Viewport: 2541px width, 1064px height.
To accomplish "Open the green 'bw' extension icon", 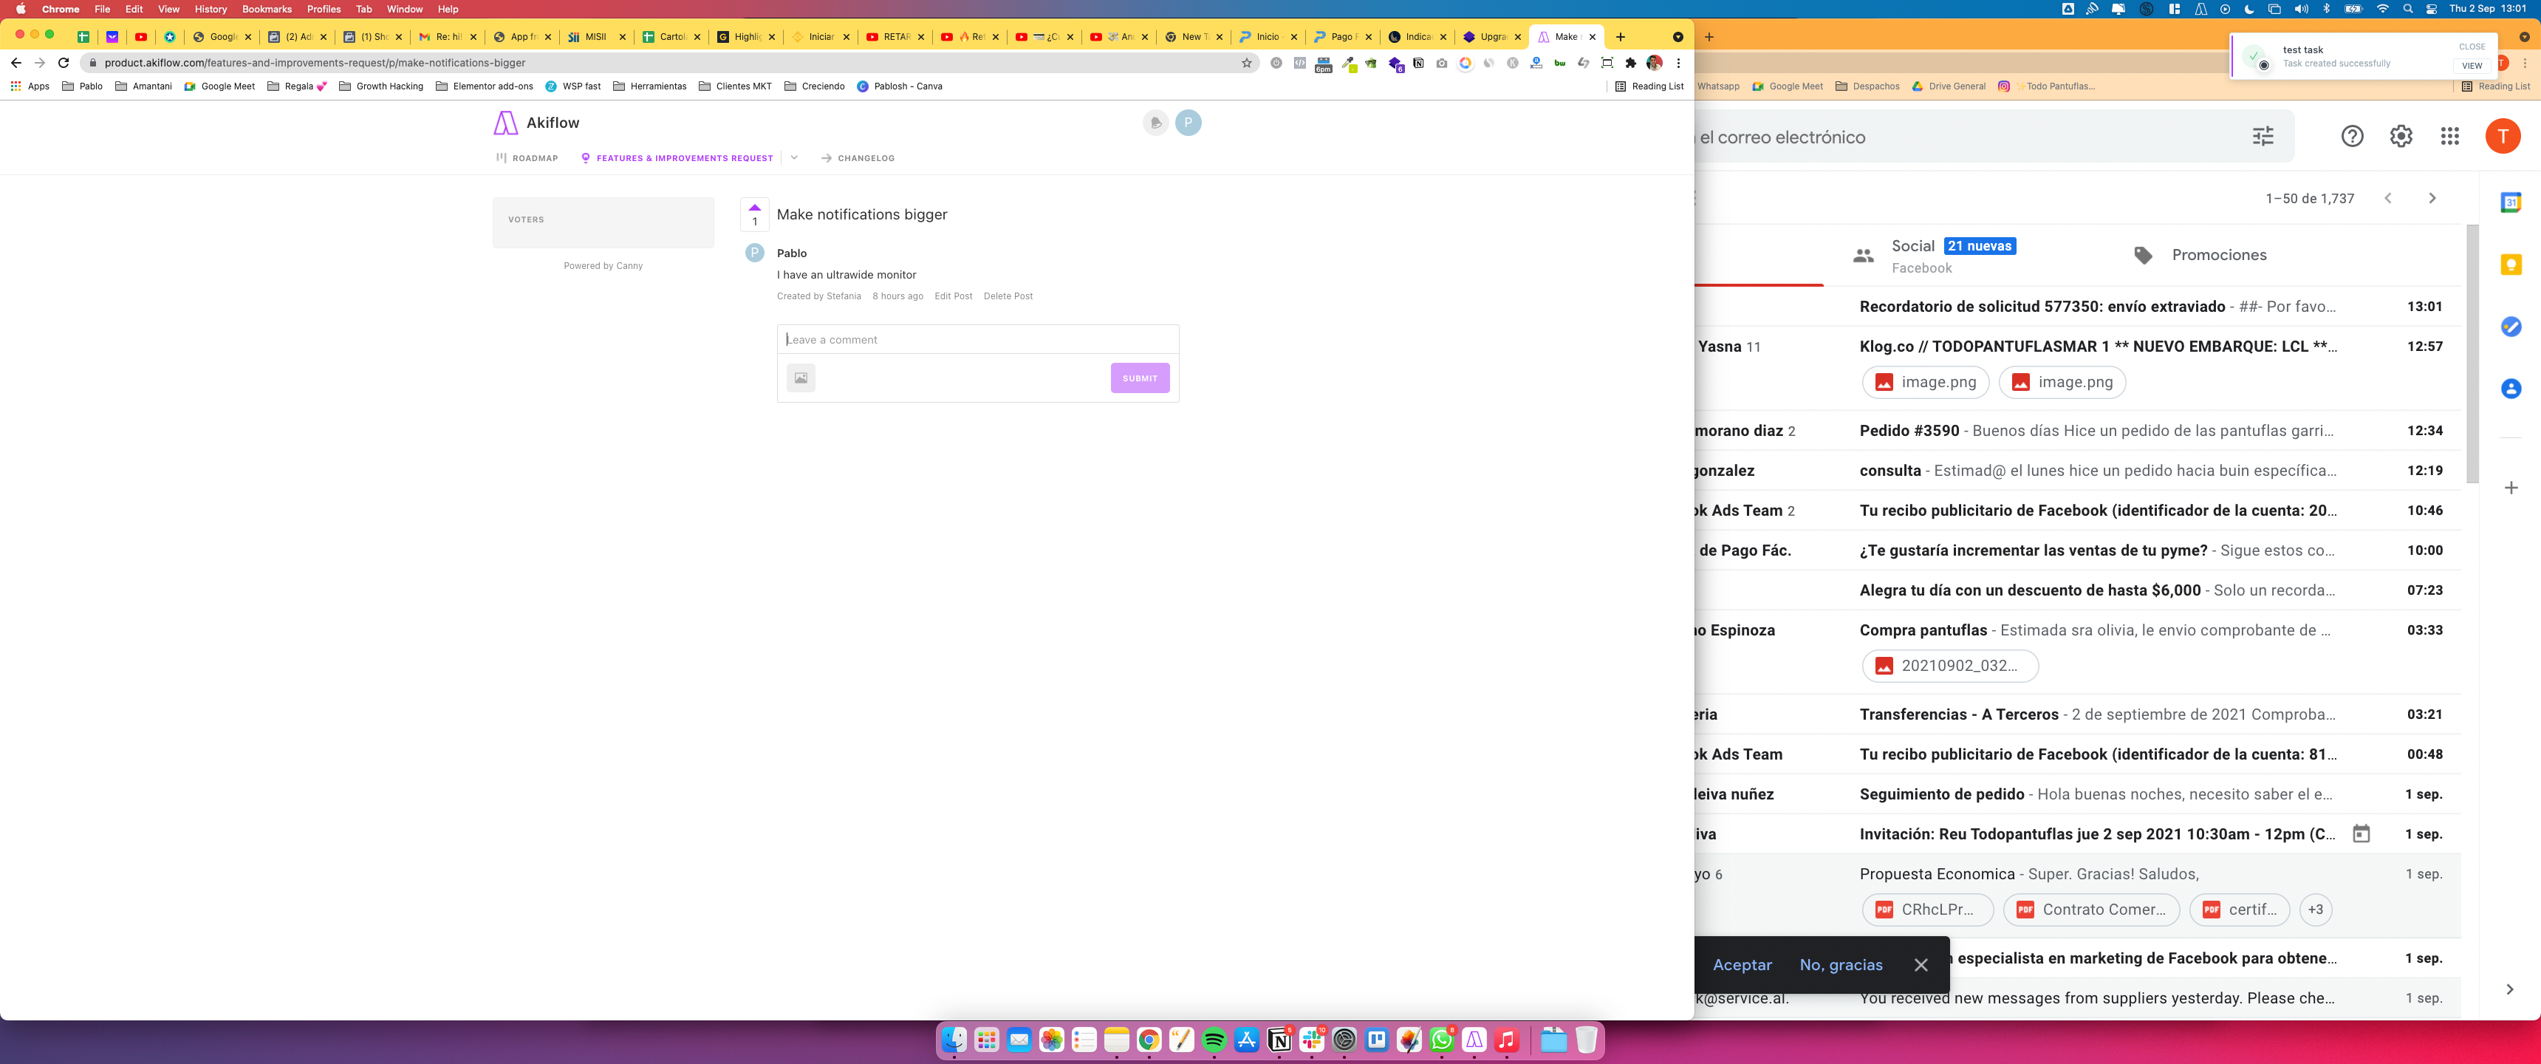I will (x=1559, y=63).
